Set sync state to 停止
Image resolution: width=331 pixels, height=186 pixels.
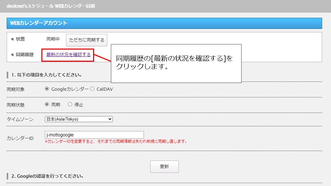70,104
